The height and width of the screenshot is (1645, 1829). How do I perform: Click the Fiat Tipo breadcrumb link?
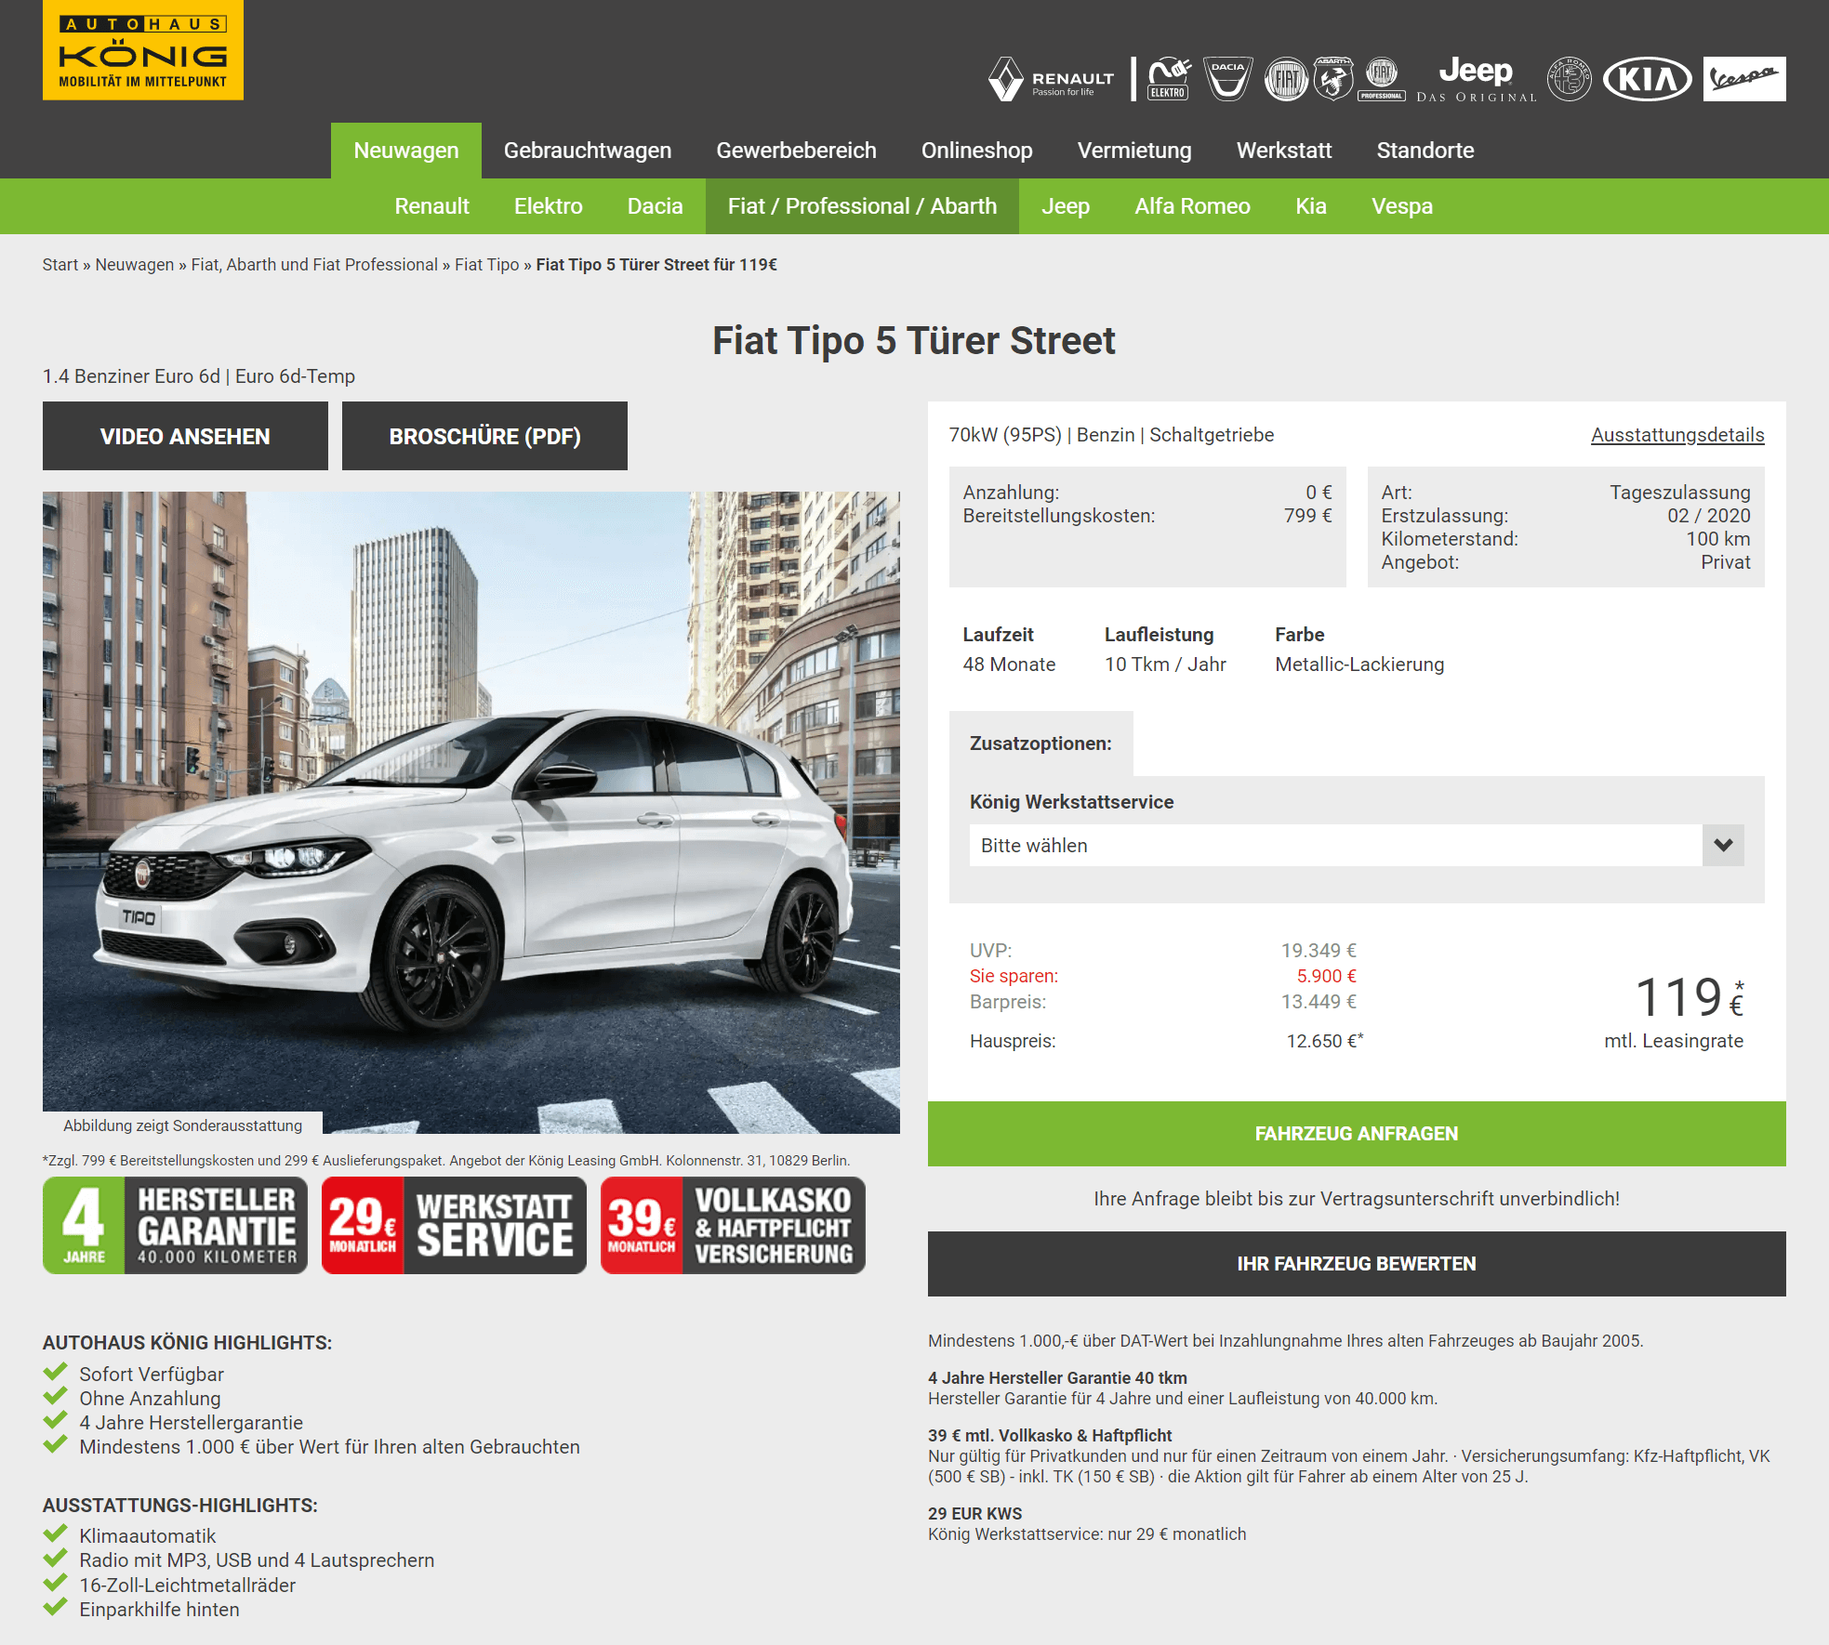[x=487, y=265]
